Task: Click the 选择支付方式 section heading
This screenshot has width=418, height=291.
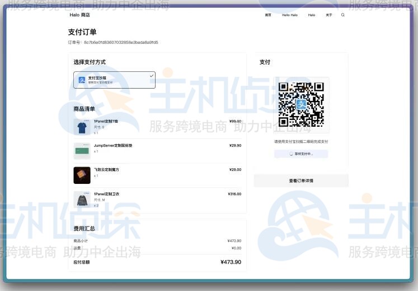Action: 90,62
